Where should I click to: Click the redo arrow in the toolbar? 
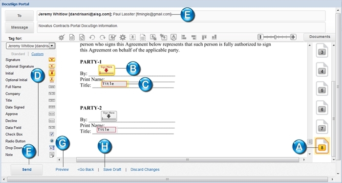(x=102, y=37)
